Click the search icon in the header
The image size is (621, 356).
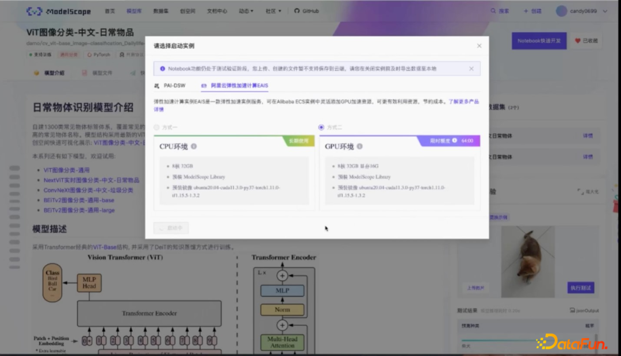[x=493, y=11]
